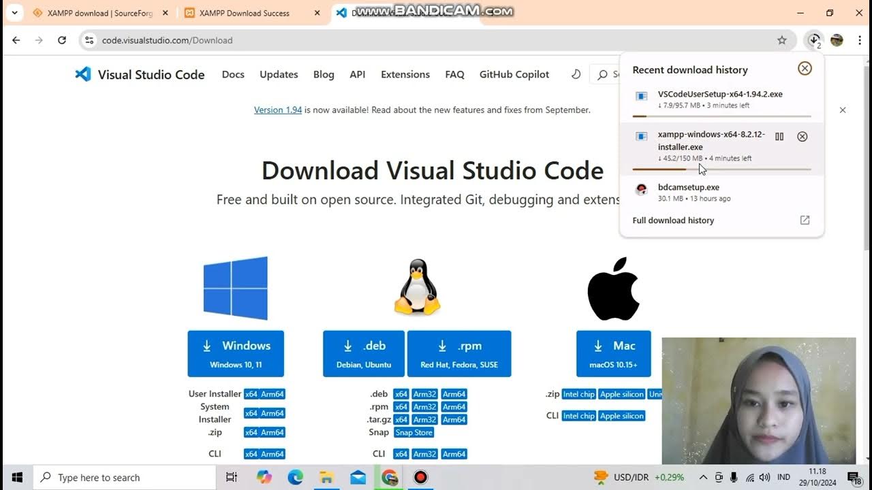Image resolution: width=872 pixels, height=490 pixels.
Task: Click Arm32 for Linux .deb
Action: click(x=424, y=394)
